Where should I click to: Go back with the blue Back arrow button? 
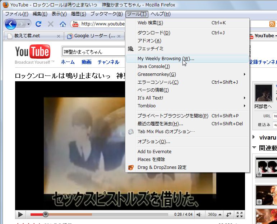pos(11,24)
